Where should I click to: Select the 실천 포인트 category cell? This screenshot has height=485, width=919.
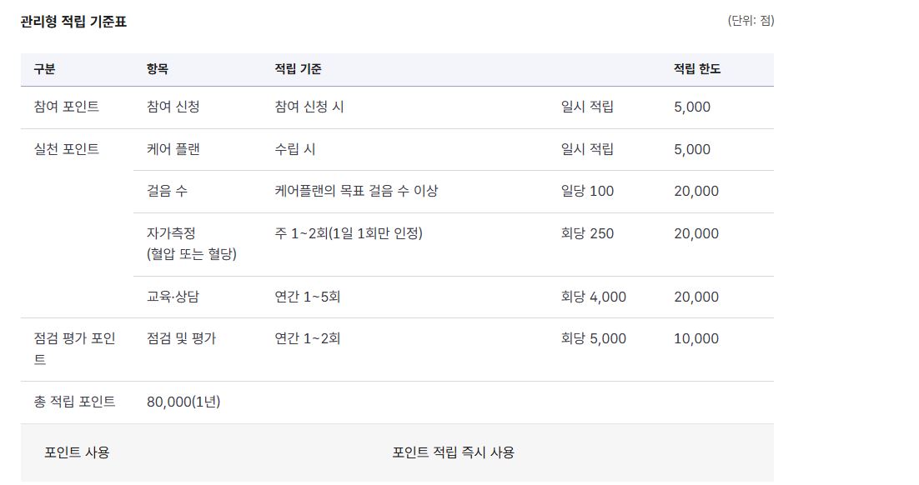(x=66, y=149)
